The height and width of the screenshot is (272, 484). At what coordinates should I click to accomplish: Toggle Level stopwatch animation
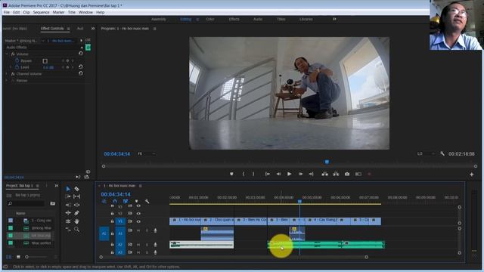(17, 67)
